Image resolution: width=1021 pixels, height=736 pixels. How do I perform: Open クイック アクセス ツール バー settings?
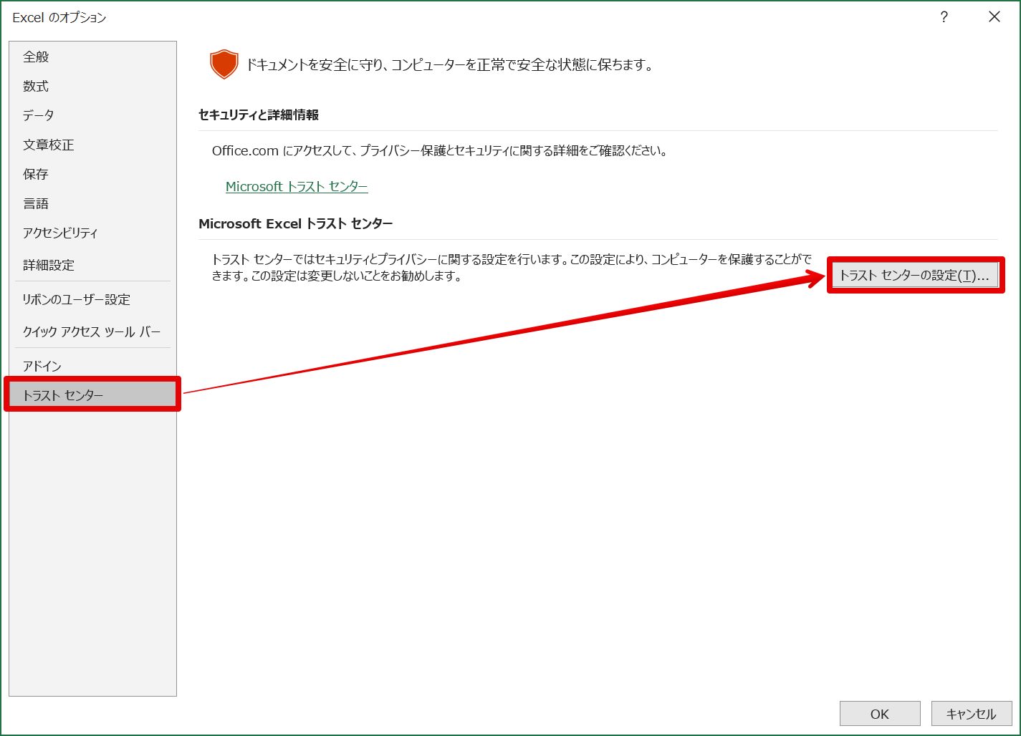[x=92, y=331]
